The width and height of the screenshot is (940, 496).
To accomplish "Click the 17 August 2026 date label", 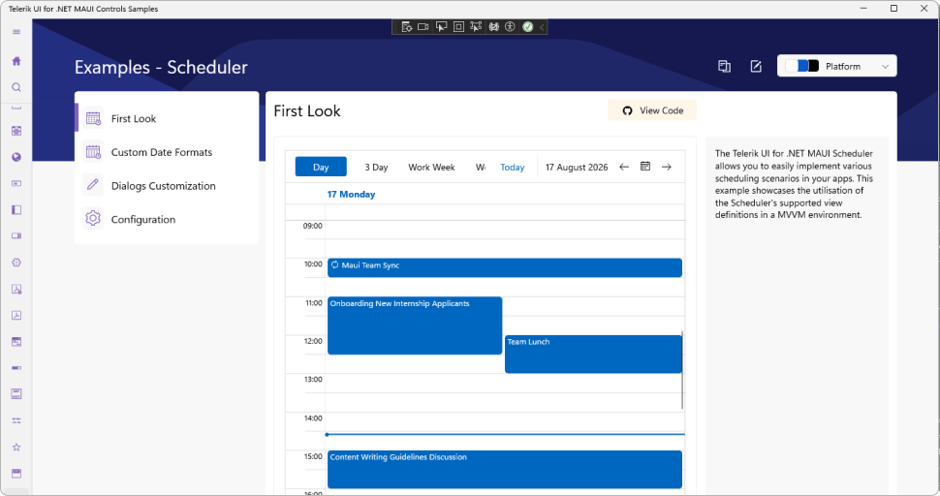I will [x=577, y=168].
